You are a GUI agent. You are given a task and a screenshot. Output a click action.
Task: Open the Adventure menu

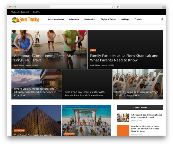coord(74,19)
